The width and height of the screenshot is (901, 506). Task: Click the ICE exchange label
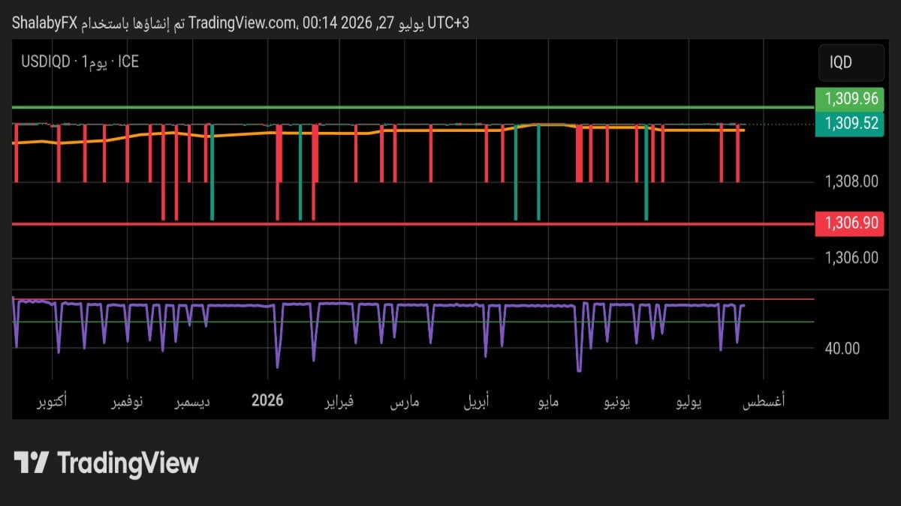coord(128,61)
